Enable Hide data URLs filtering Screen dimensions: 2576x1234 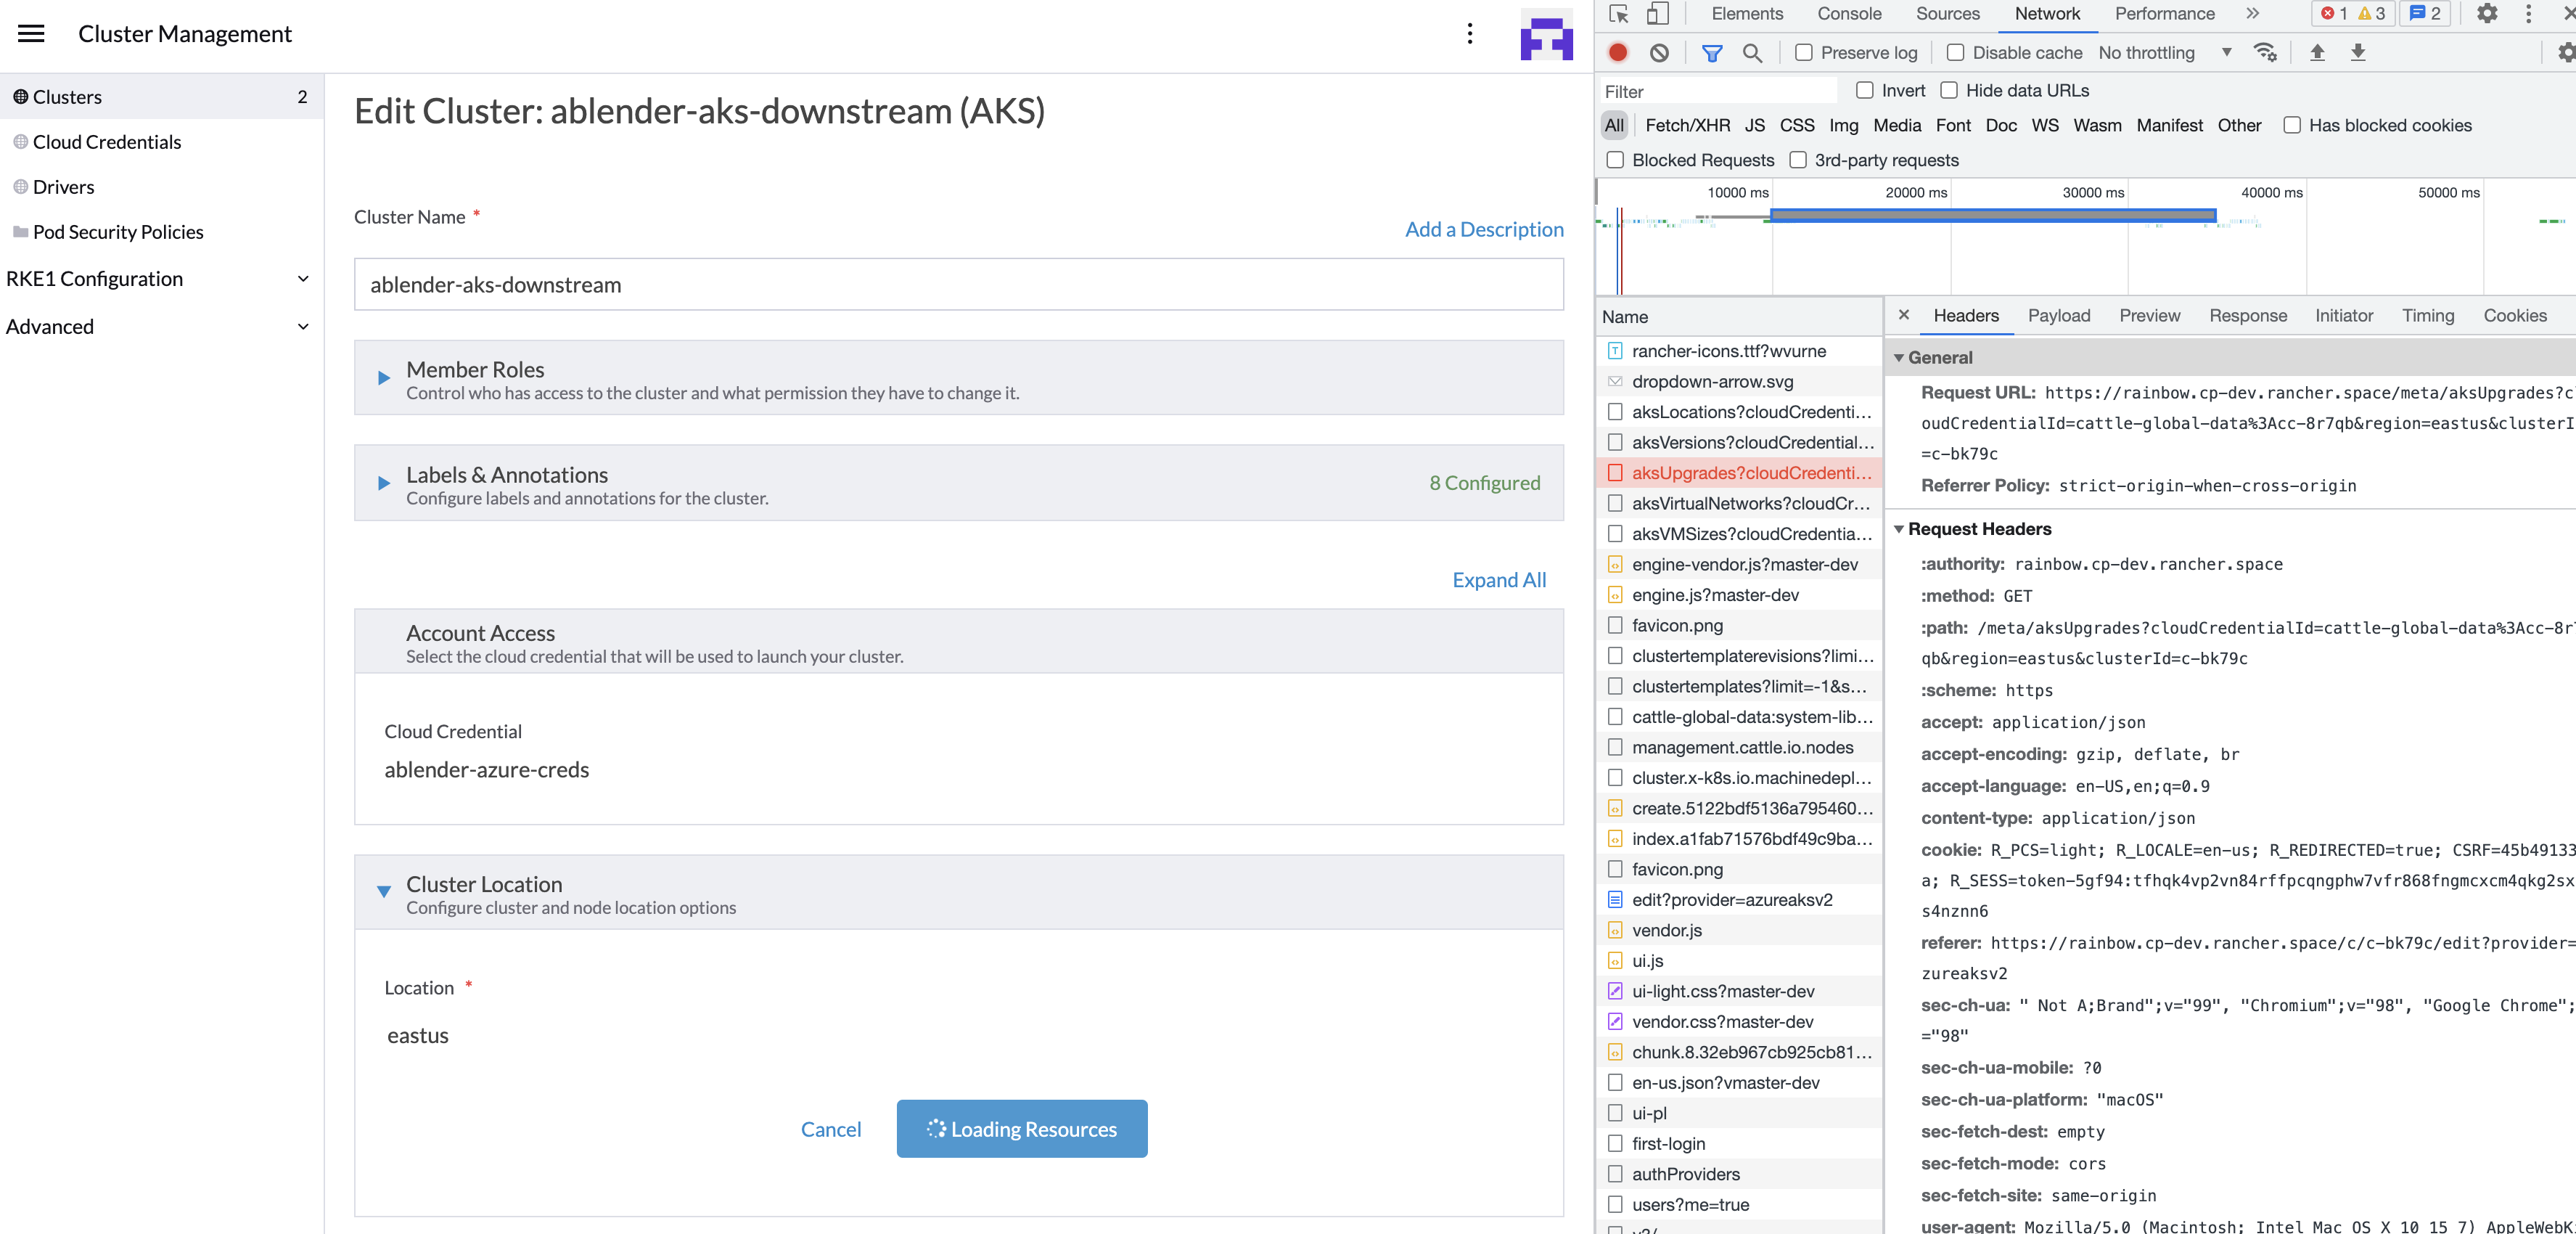(1949, 90)
